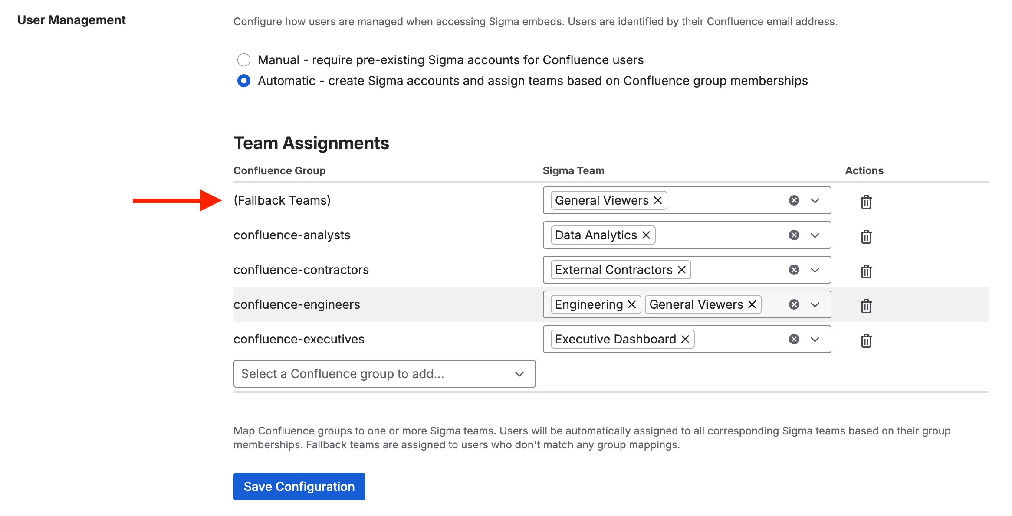The image size is (1012, 516).
Task: Remove General Viewers tag from confluence-engineers
Action: [752, 304]
